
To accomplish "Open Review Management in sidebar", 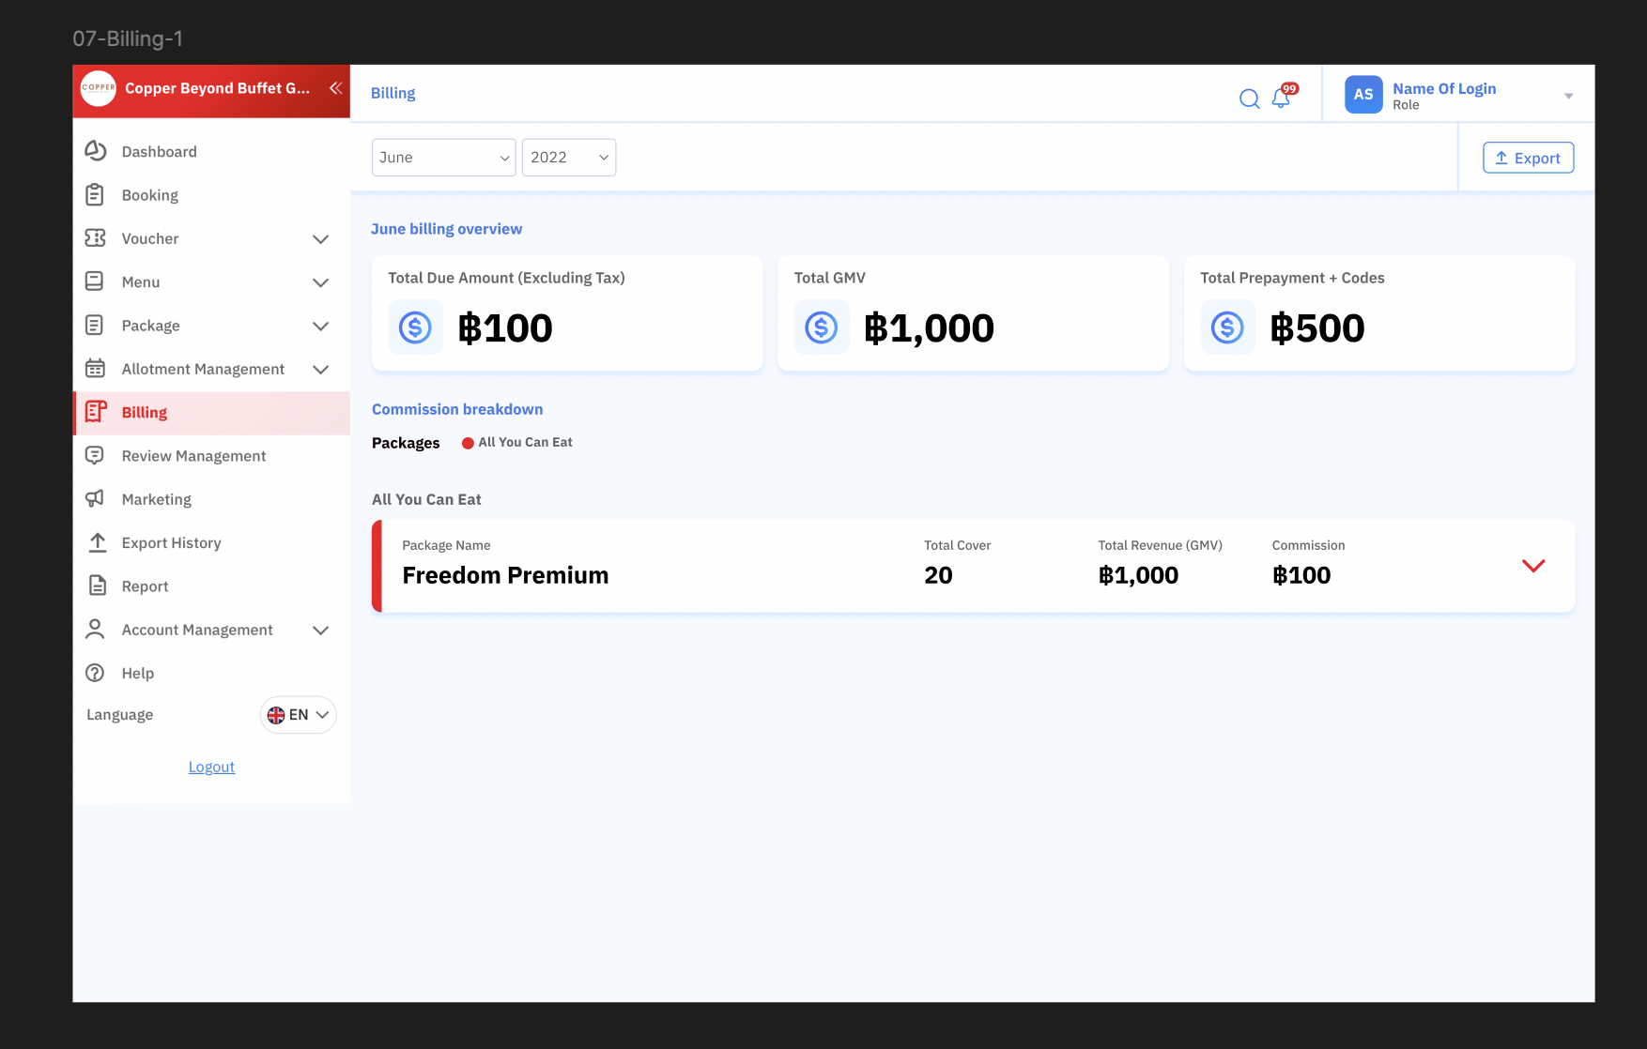I will coord(193,456).
